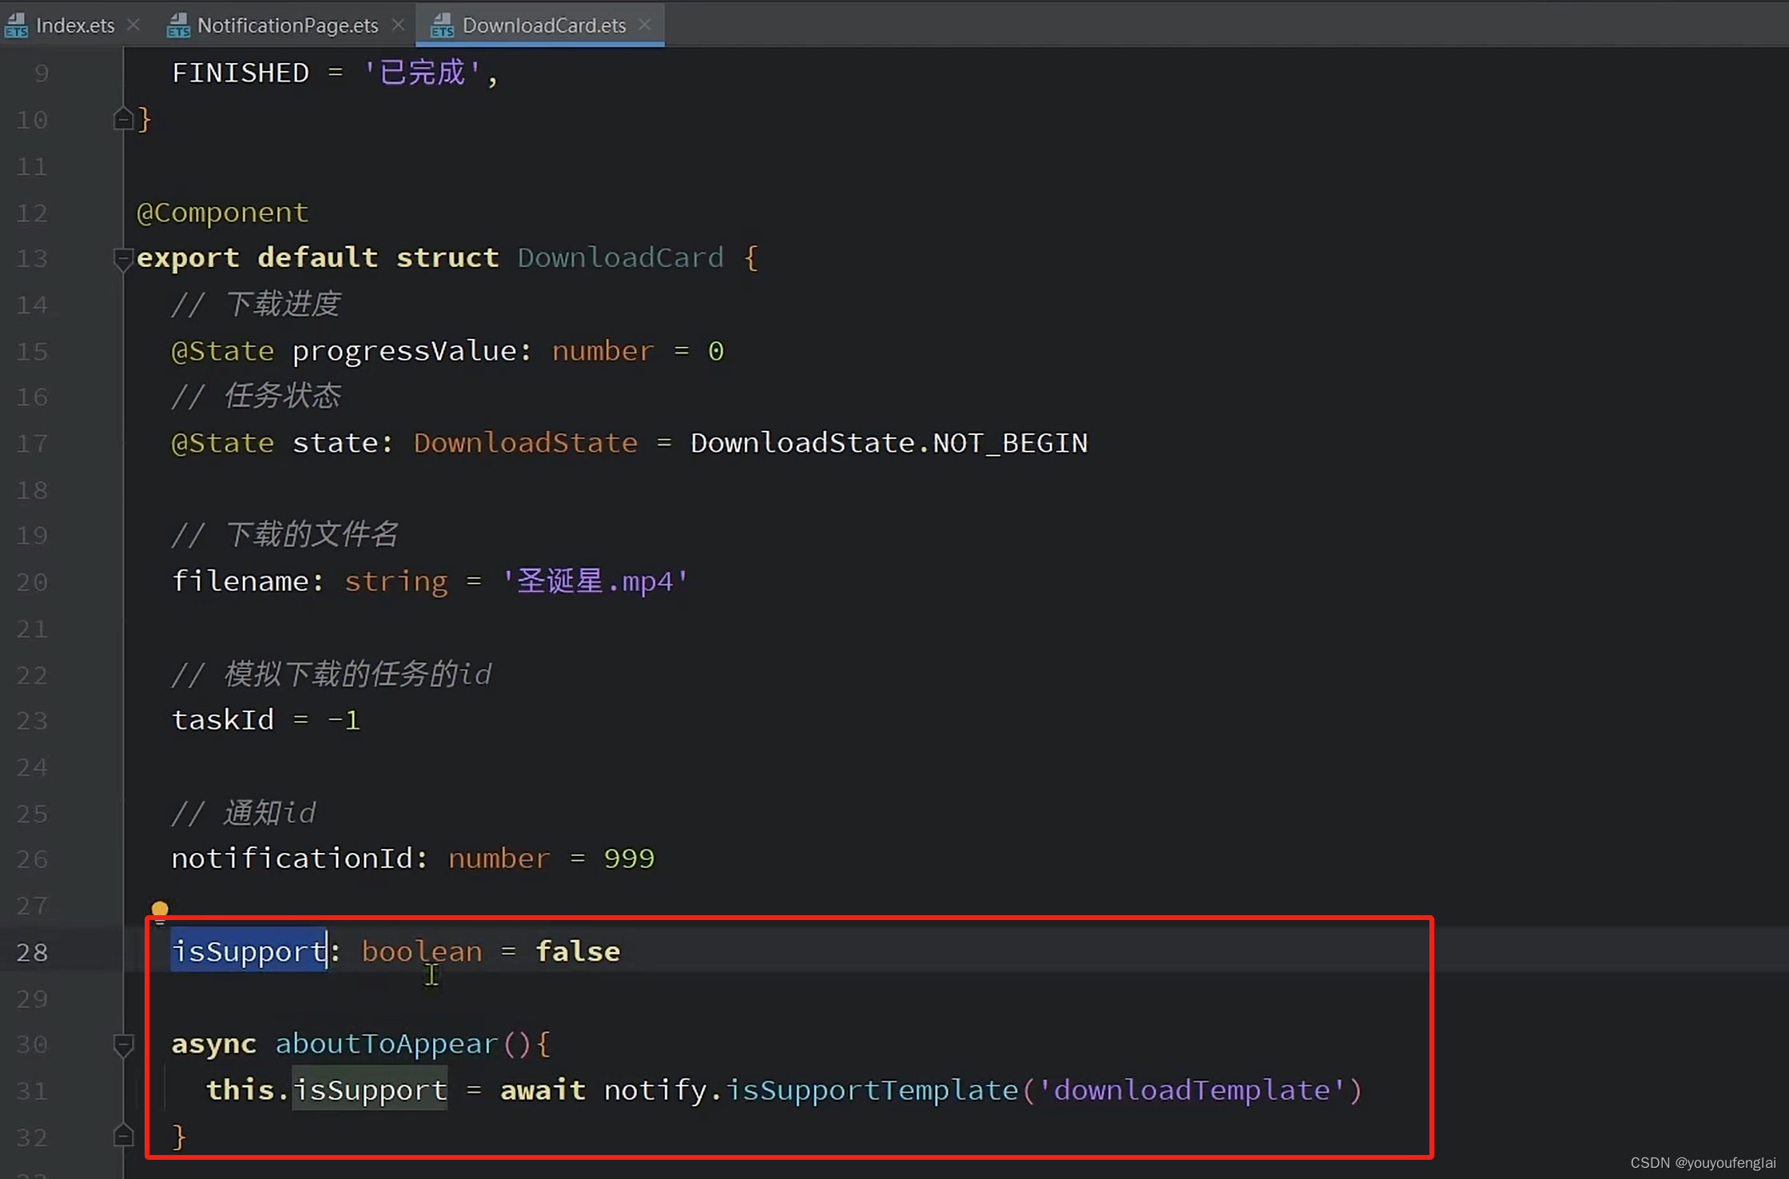Click the DownloadCard struct name
The width and height of the screenshot is (1789, 1179).
pyautogui.click(x=620, y=258)
